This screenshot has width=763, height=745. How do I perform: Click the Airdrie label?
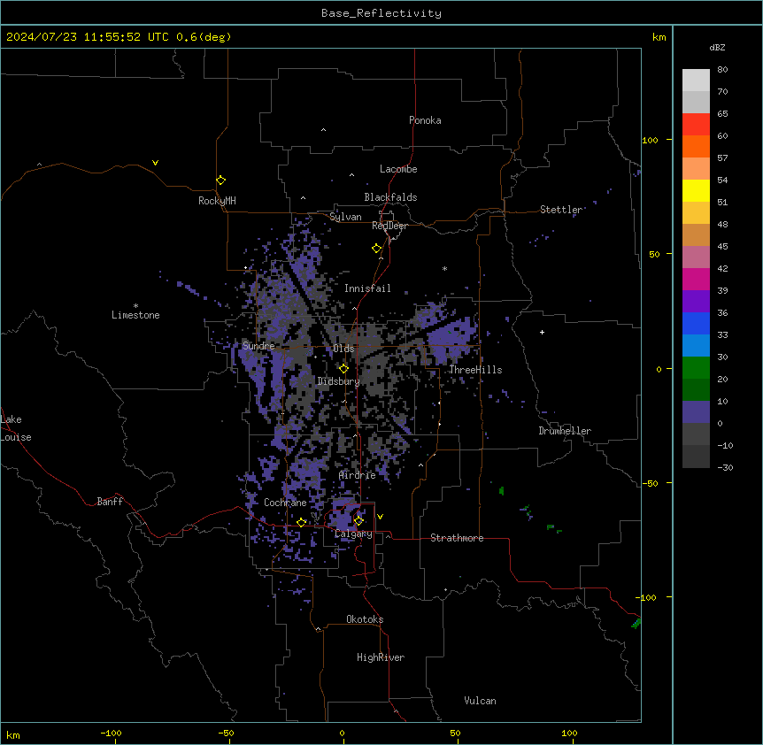pos(358,475)
